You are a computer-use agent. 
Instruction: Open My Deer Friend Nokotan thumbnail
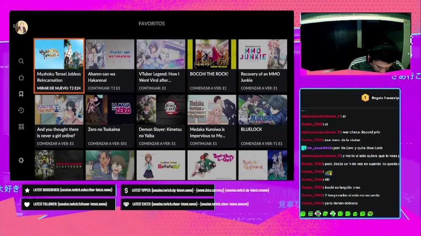[x=161, y=165]
